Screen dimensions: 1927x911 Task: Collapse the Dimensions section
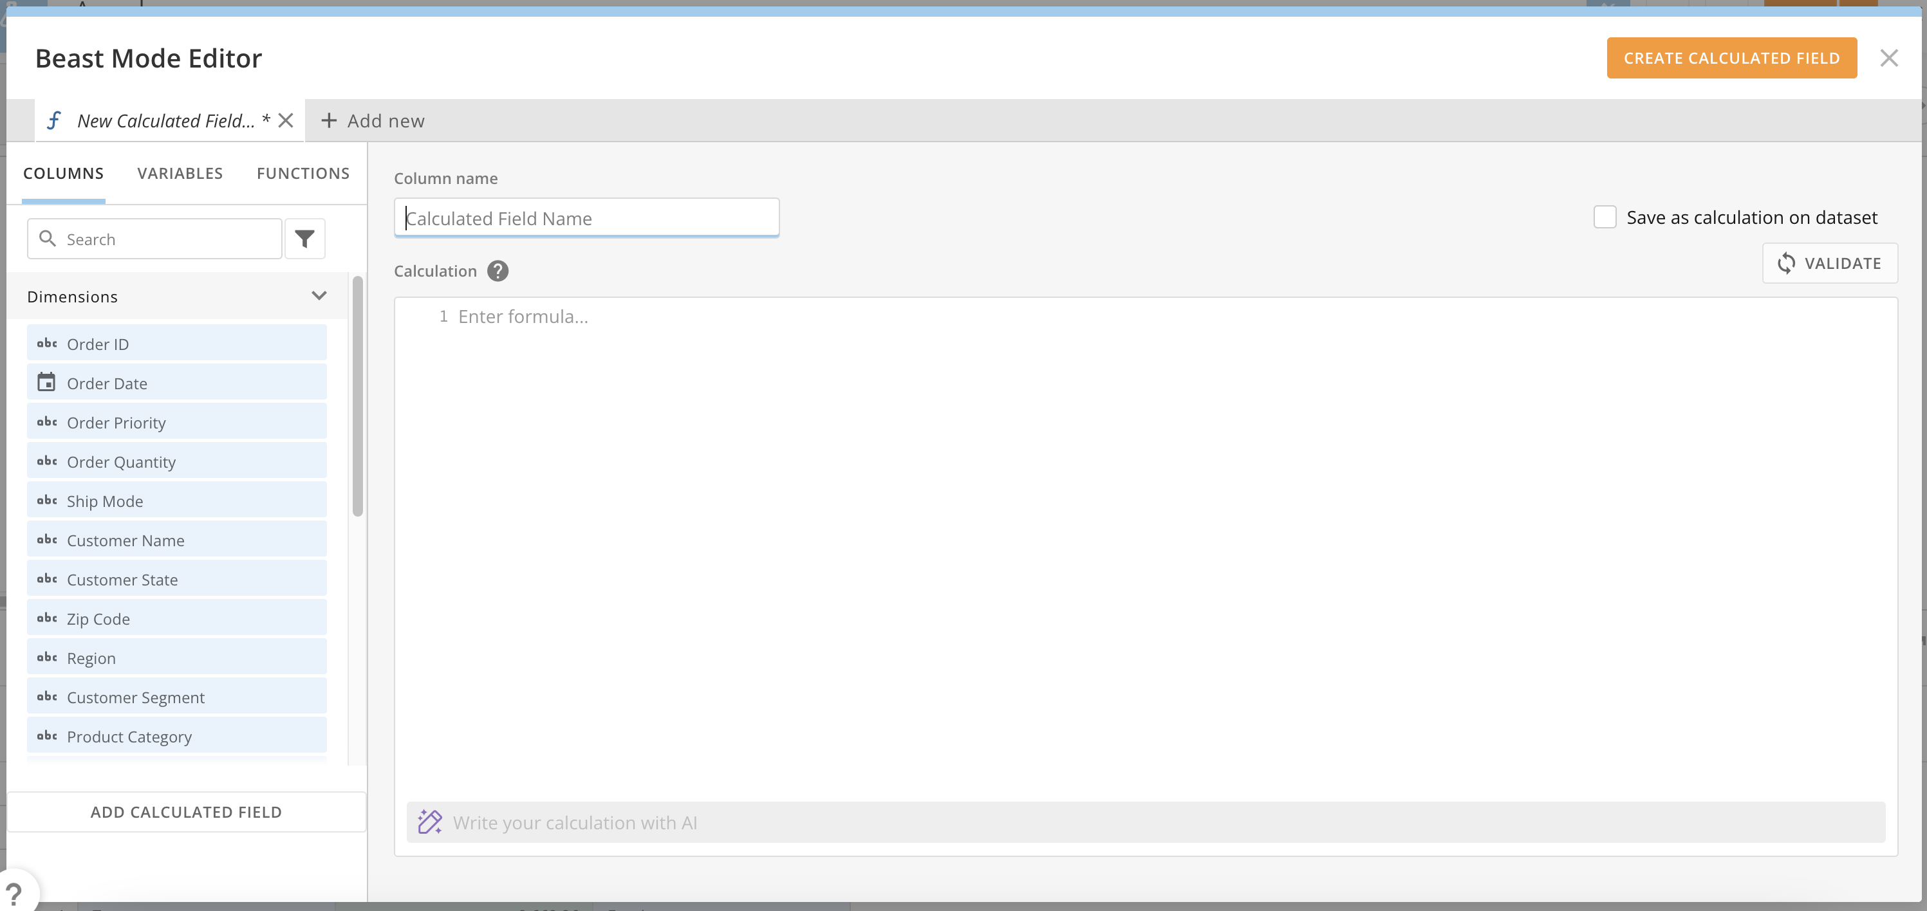319,295
